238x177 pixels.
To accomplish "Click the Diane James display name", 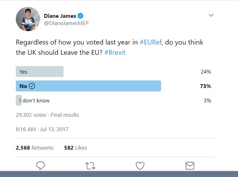I will coord(60,16).
